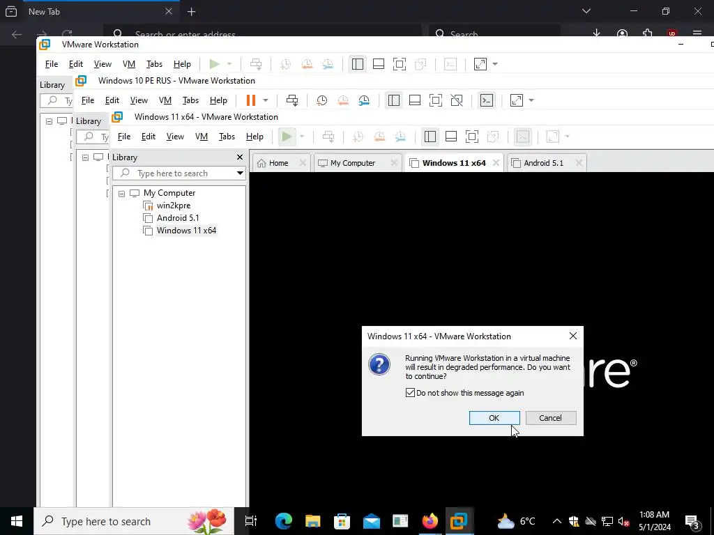The image size is (714, 535).
Task: Close the Android 5.1 tab
Action: (x=578, y=163)
